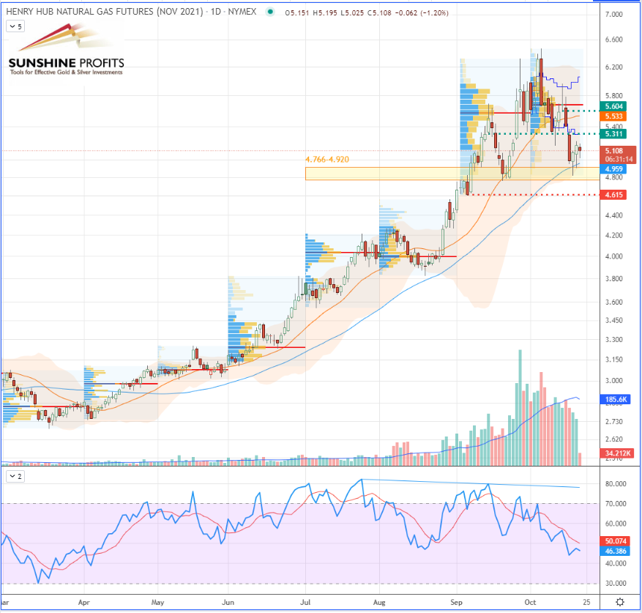Click the Aug label on time axis
642x613 pixels.
379,602
